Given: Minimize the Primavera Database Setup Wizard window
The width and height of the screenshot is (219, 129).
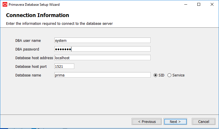Looking at the screenshot, I should coord(186,4).
